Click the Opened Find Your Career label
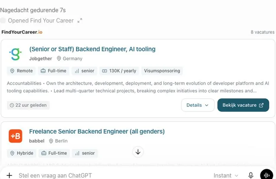Image resolution: width=276 pixels, height=179 pixels. (41, 21)
